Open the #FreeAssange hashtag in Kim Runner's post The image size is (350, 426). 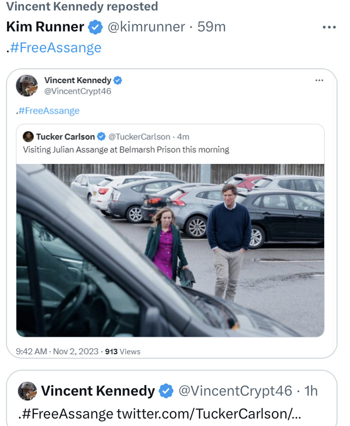coord(55,48)
